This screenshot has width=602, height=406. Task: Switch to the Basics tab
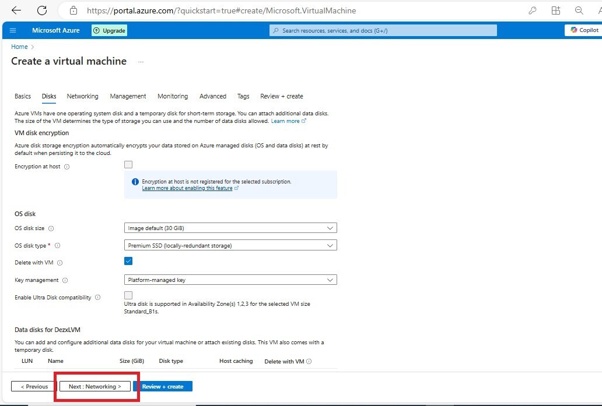(23, 96)
